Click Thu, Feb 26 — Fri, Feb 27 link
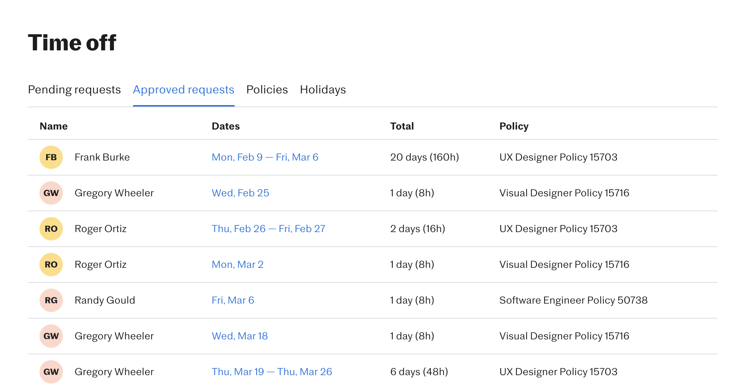This screenshot has height=389, width=733. pyautogui.click(x=268, y=229)
